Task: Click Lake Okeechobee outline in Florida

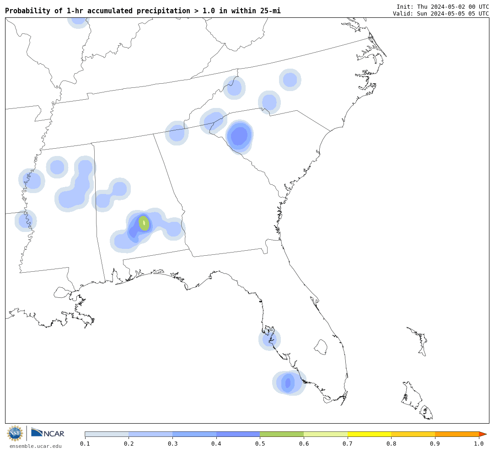Action: coord(321,347)
